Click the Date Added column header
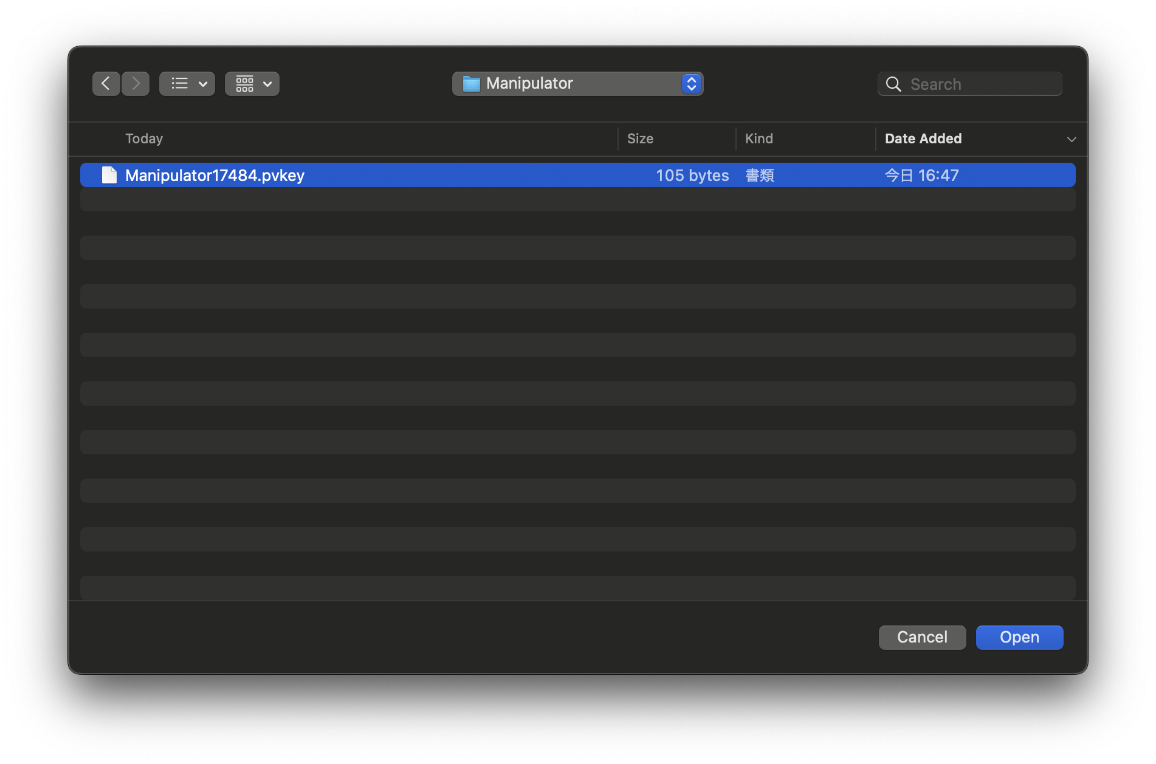Screen dimensions: 1156x764 923,139
